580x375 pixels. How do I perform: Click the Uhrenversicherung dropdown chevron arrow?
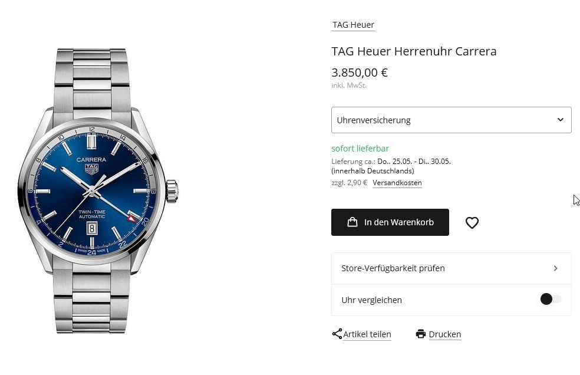[561, 120]
